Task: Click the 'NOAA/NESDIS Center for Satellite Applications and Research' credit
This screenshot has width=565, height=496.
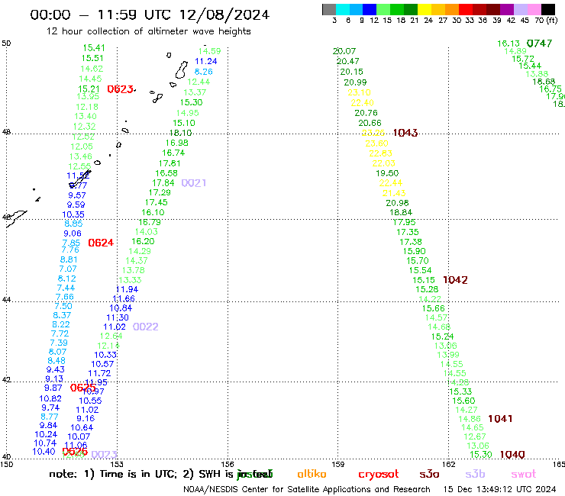Action: click(x=307, y=489)
